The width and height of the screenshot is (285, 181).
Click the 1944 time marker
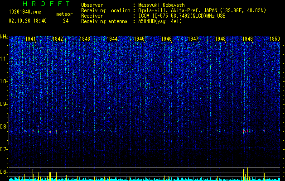(112, 38)
